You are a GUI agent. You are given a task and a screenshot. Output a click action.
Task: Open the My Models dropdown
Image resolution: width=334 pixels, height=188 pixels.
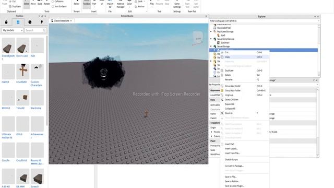pos(13,30)
